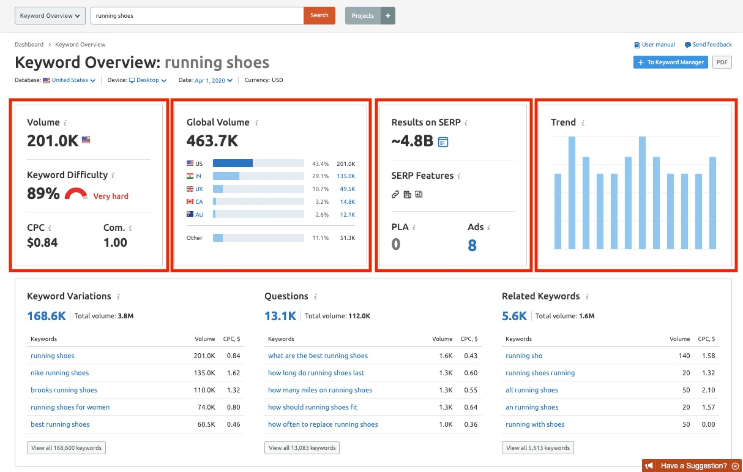Click the PLA info icon
743x472 pixels.
tap(414, 228)
